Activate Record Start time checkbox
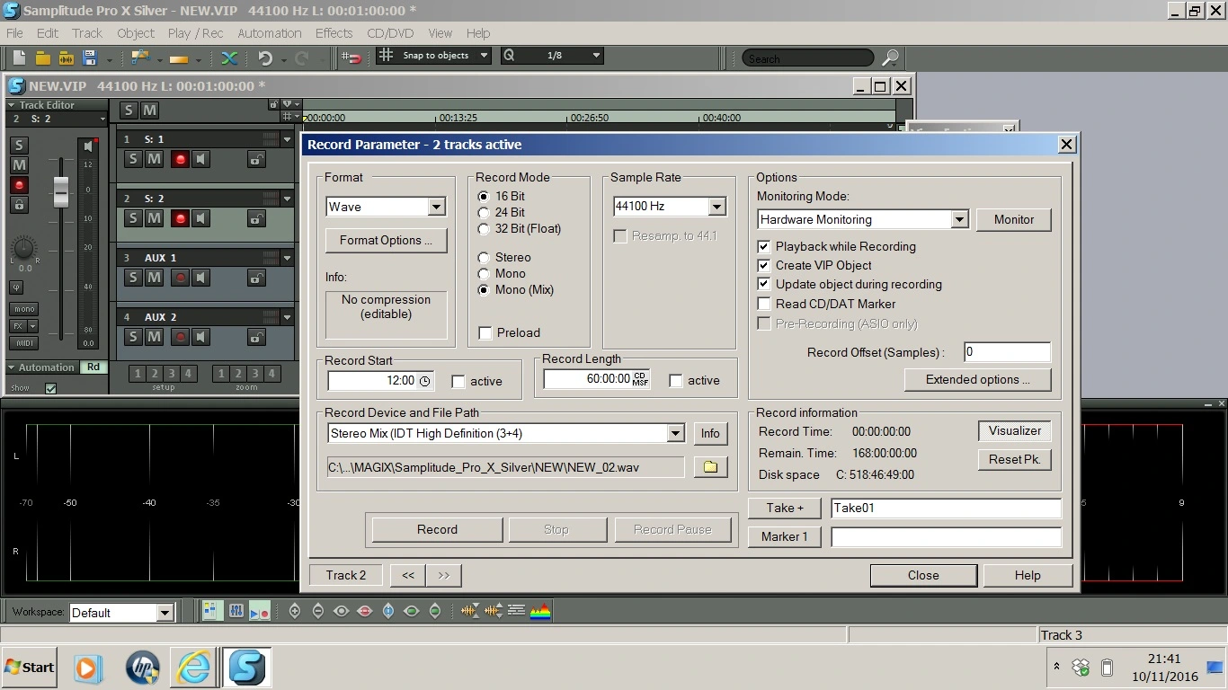This screenshot has height=690, width=1228. (458, 381)
